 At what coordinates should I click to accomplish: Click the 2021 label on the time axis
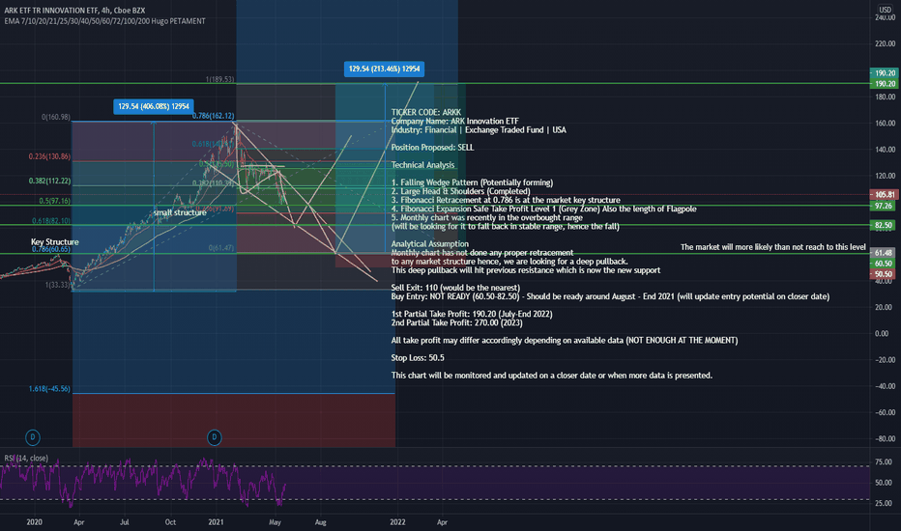(x=216, y=522)
